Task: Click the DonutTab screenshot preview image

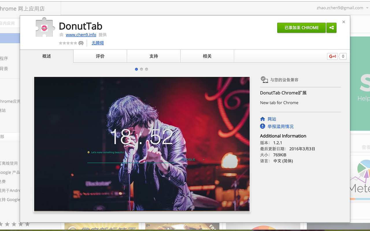Action: click(x=142, y=144)
